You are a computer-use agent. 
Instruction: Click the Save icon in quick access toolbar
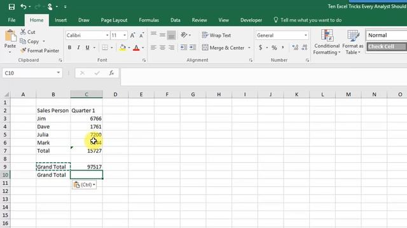tap(11, 6)
